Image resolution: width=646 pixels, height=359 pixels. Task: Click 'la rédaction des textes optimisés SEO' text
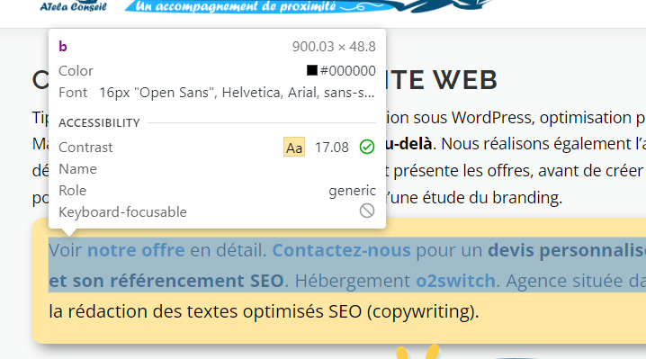pyautogui.click(x=205, y=311)
